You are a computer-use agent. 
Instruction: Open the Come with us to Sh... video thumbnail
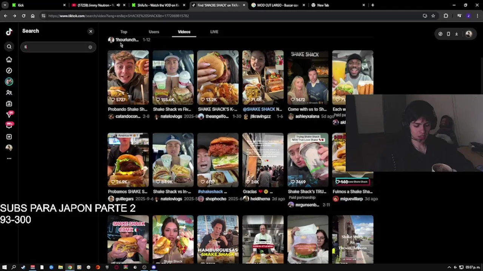click(x=308, y=78)
